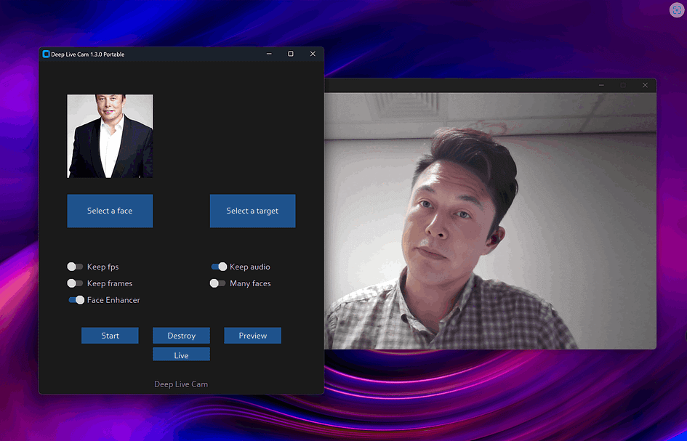The height and width of the screenshot is (441, 687).
Task: Click the Elon Musk source face thumbnail
Action: coord(110,136)
